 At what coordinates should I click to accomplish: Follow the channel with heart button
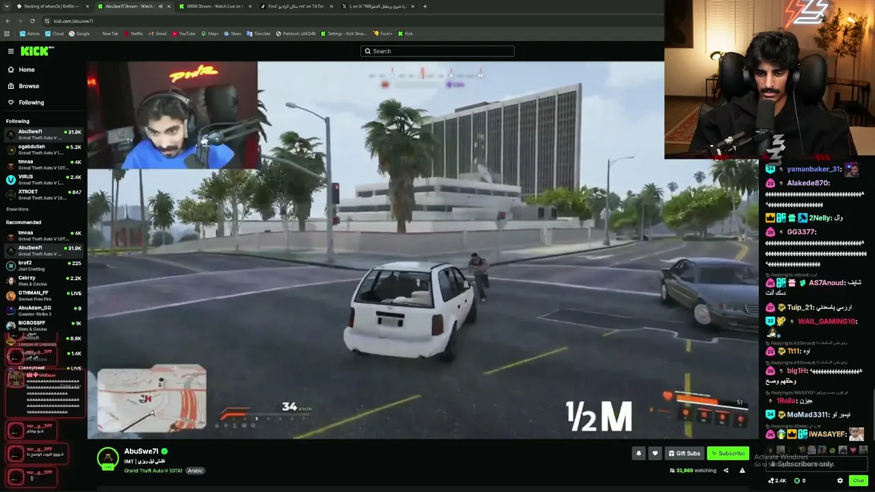pyautogui.click(x=655, y=453)
